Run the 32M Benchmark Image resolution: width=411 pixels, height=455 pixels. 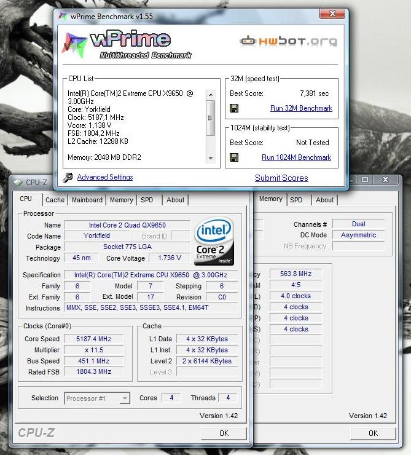pyautogui.click(x=301, y=108)
